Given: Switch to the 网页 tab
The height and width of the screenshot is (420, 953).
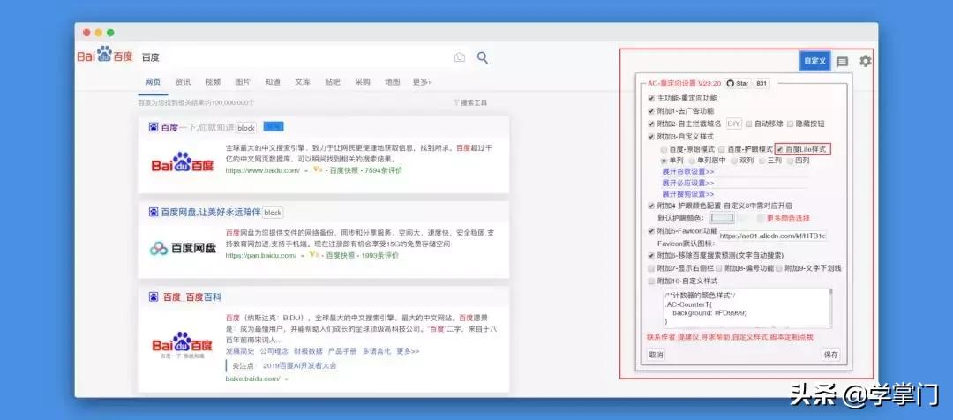Looking at the screenshot, I should 154,82.
